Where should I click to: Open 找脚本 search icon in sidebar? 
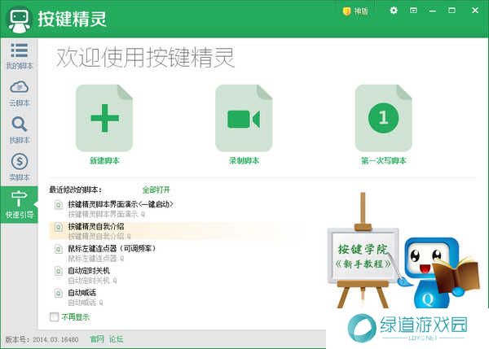(19, 130)
